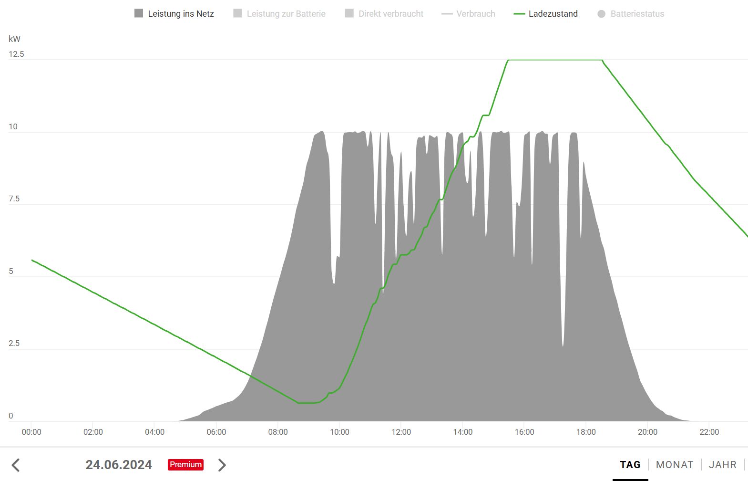Open the date picker showing 24.06.2024
The image size is (748, 481).
[x=119, y=465]
